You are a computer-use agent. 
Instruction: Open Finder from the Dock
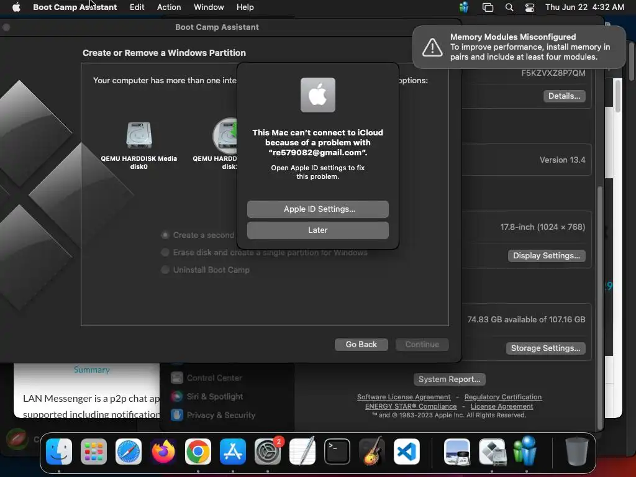click(x=59, y=452)
